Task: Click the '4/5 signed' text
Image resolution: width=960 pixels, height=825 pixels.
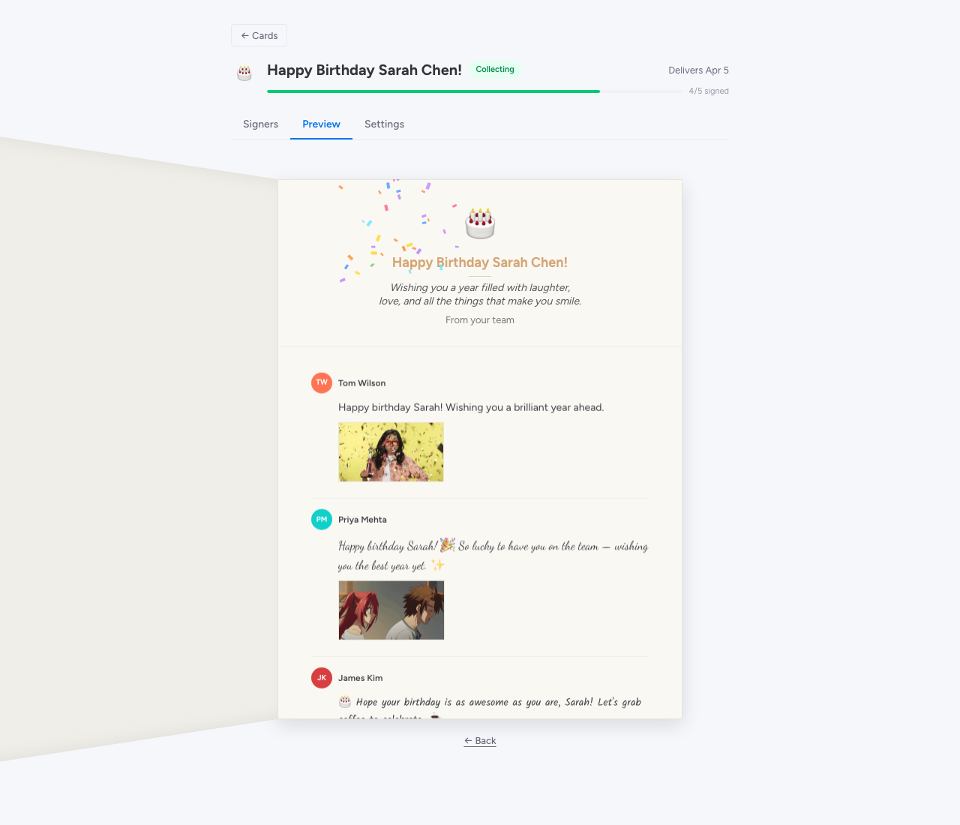Action: pos(709,91)
